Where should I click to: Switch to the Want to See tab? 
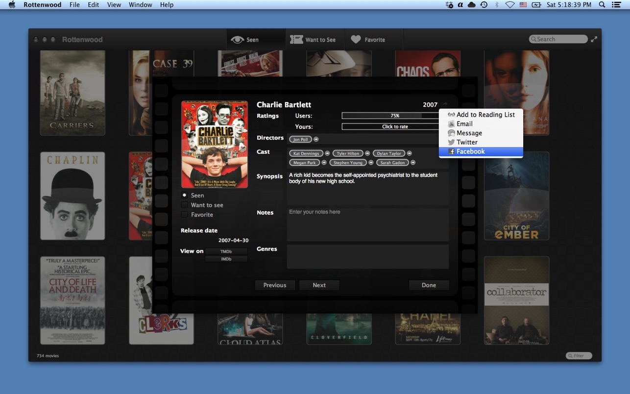(315, 40)
